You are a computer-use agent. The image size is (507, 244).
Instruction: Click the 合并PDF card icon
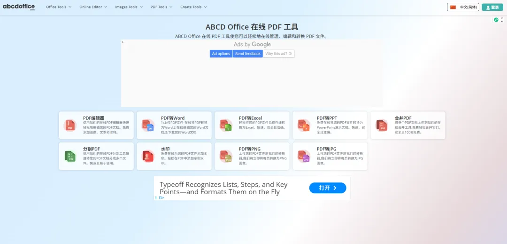pyautogui.click(x=382, y=125)
